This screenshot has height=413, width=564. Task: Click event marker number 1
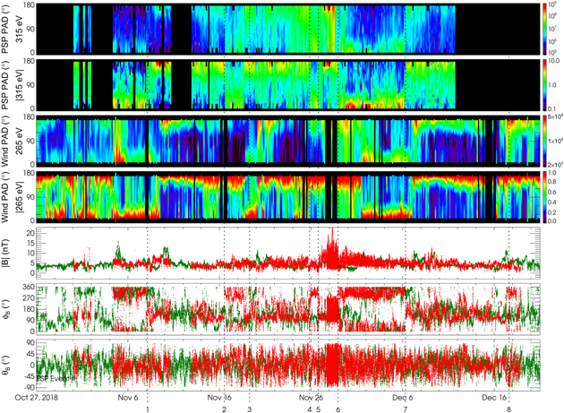click(147, 409)
